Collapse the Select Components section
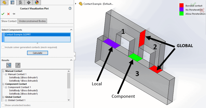 coord(71,30)
